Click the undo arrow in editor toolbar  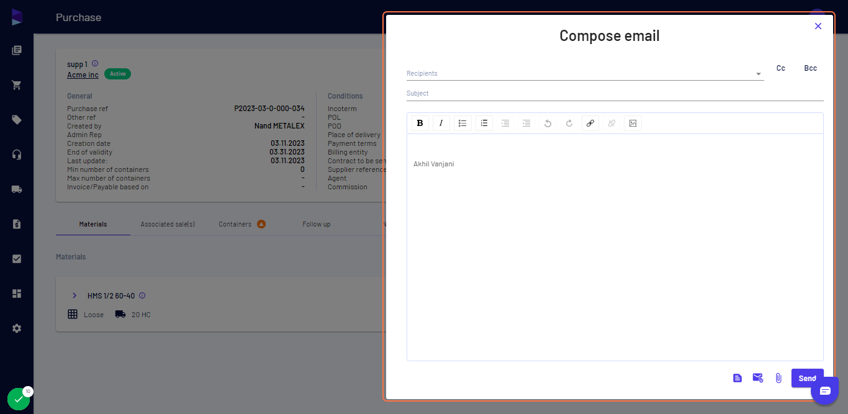pyautogui.click(x=548, y=123)
